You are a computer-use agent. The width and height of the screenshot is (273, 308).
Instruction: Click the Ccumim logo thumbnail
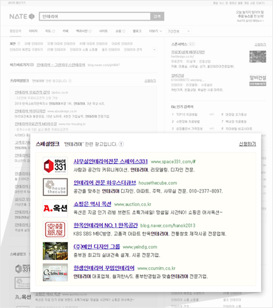pyautogui.click(x=55, y=272)
